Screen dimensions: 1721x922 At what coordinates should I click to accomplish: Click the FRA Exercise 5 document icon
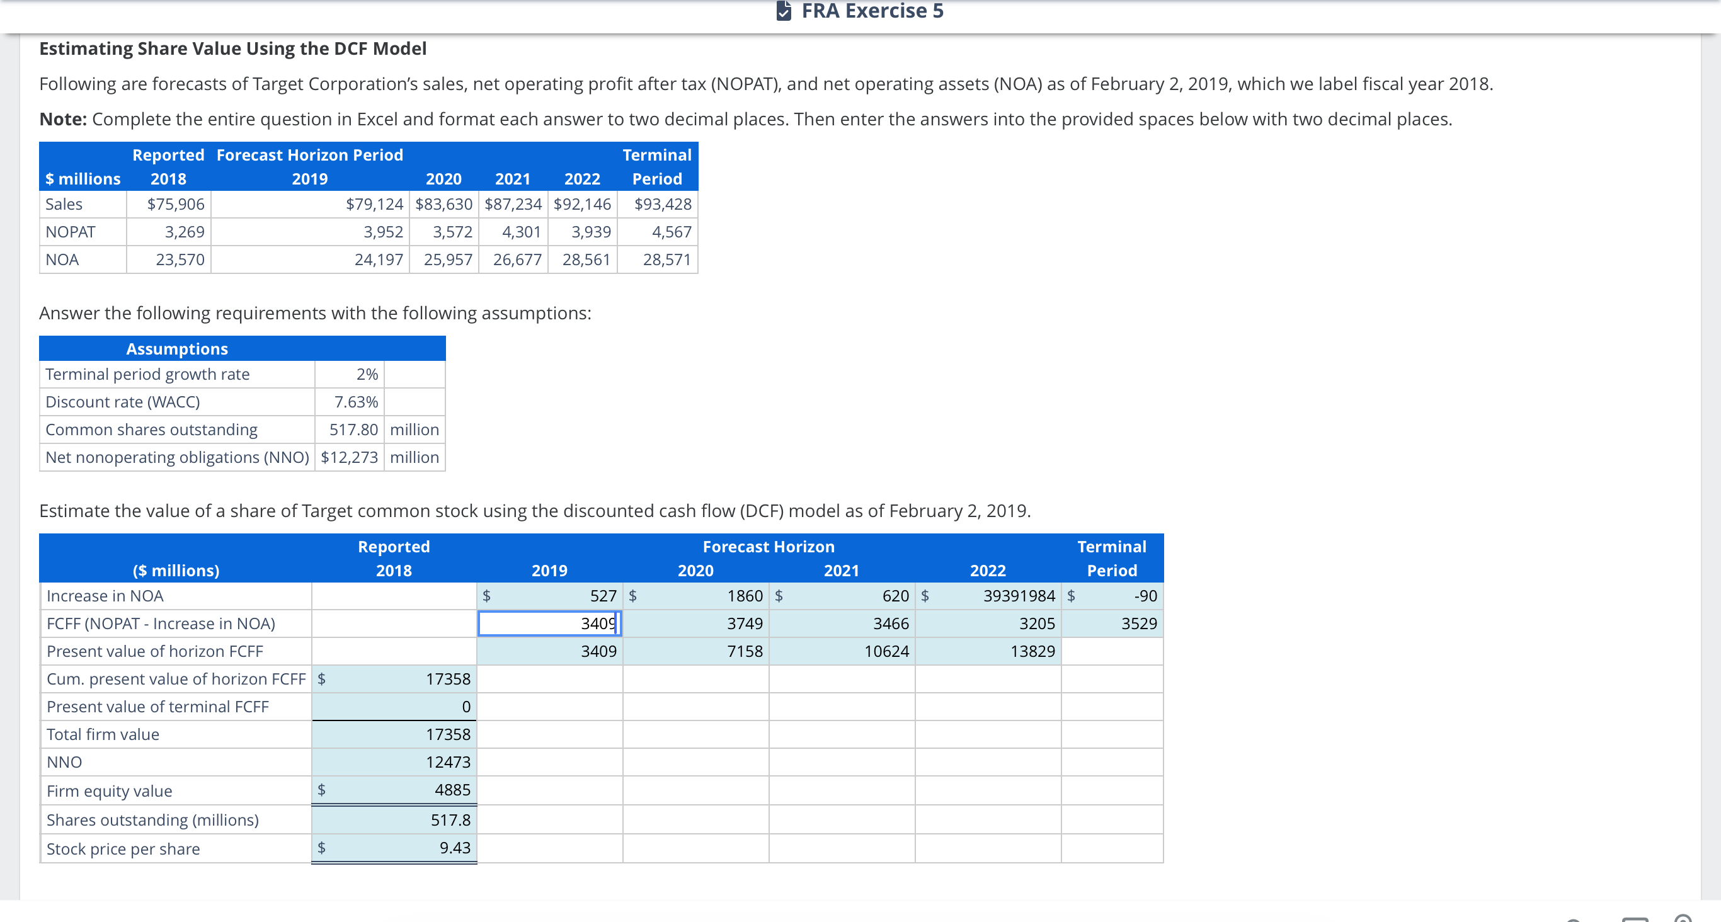tap(784, 11)
